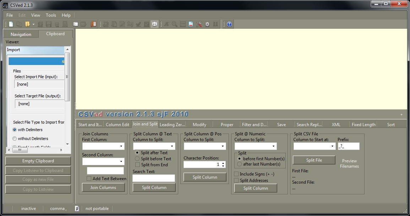Select 'before first Number(s)' radio button
This screenshot has height=216, width=410.
pyautogui.click(x=239, y=159)
